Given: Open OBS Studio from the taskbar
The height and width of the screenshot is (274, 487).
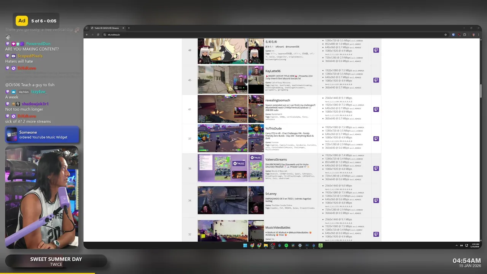Looking at the screenshot, I should pyautogui.click(x=272, y=245).
